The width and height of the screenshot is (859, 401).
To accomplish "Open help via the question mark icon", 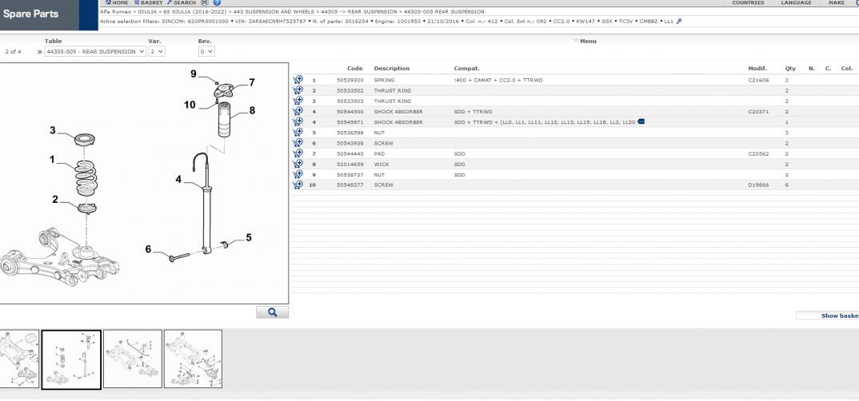I will click(217, 2).
